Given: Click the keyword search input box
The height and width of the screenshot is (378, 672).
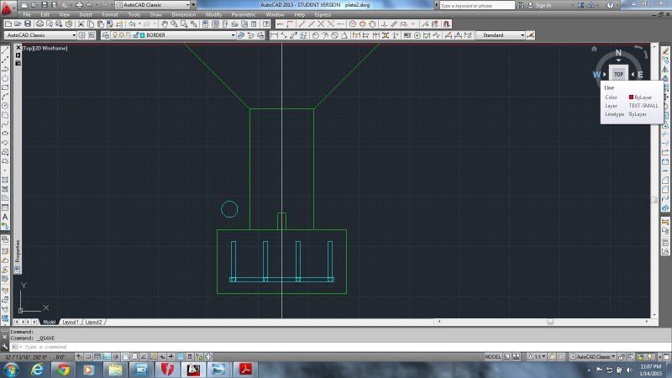Looking at the screenshot, I should 476,5.
